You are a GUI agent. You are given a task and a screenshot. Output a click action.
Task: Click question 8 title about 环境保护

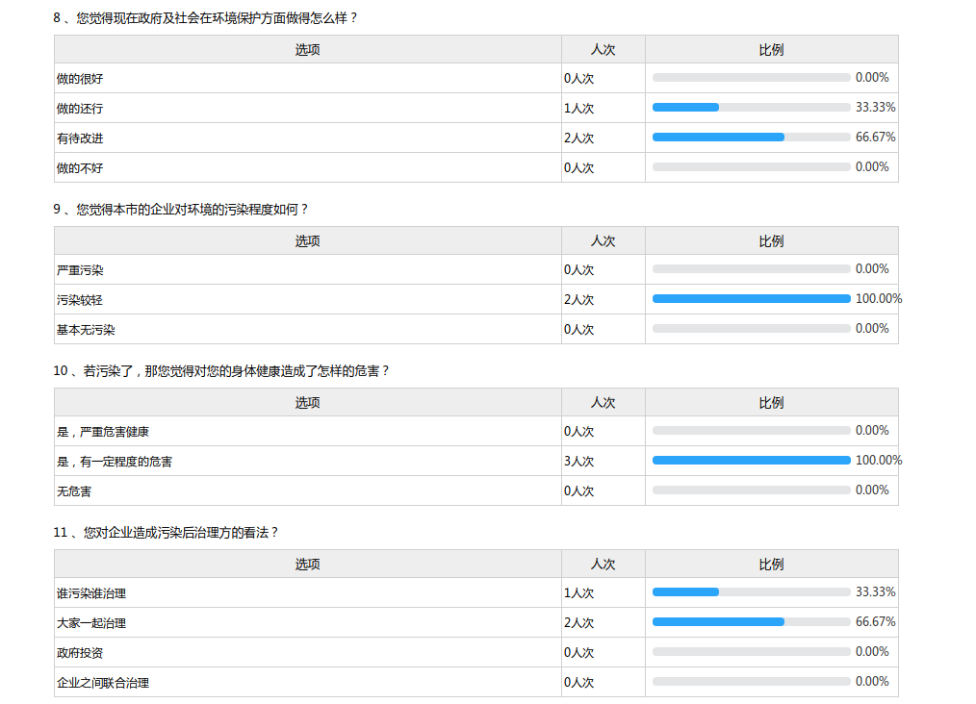[x=205, y=17]
